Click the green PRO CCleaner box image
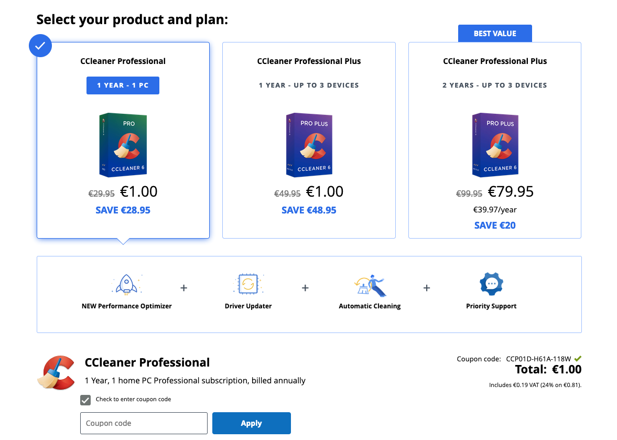This screenshot has height=440, width=617. tap(123, 145)
